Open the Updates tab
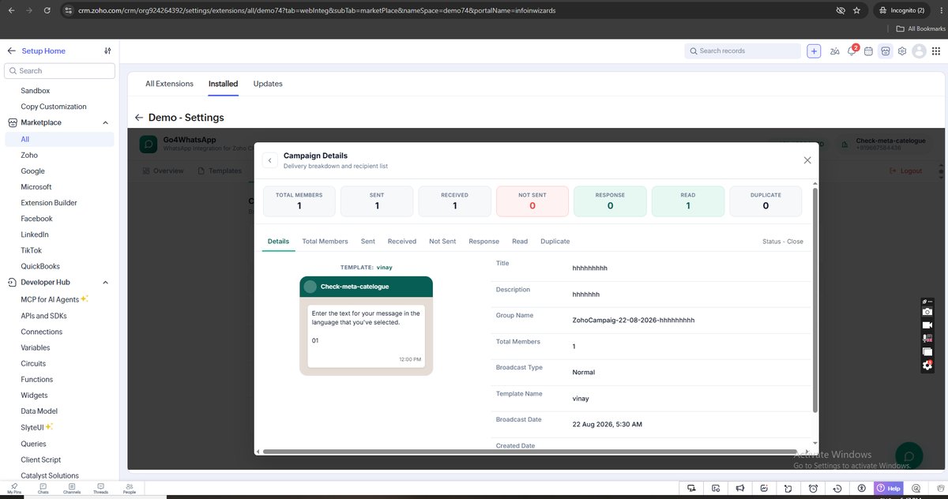Viewport: 948px width, 499px height. coord(268,84)
